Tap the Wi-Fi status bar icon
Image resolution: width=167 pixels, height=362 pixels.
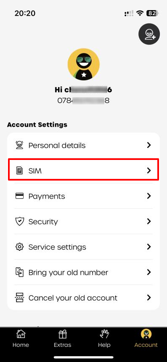(x=140, y=13)
